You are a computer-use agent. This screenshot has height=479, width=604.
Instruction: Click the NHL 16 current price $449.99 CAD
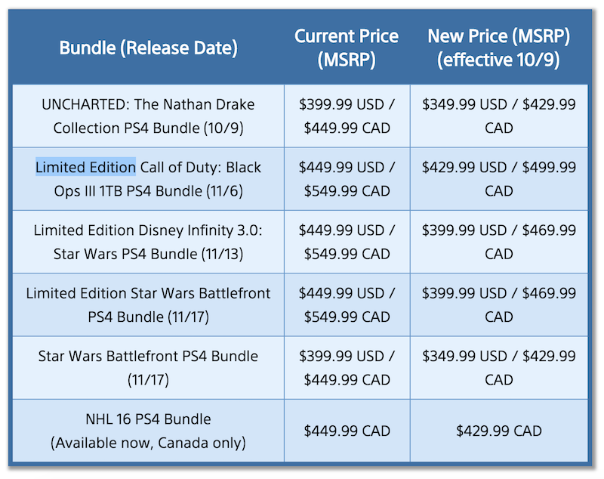[x=347, y=431]
